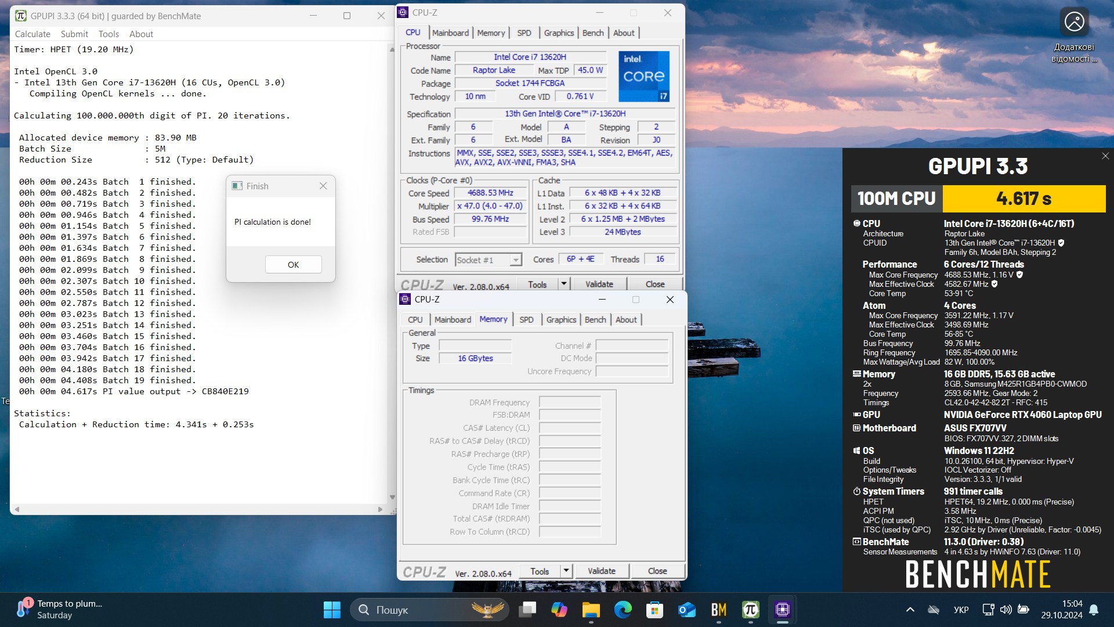The image size is (1114, 627).
Task: Expand Tools arrow in lower CPU-Z
Action: pos(566,571)
